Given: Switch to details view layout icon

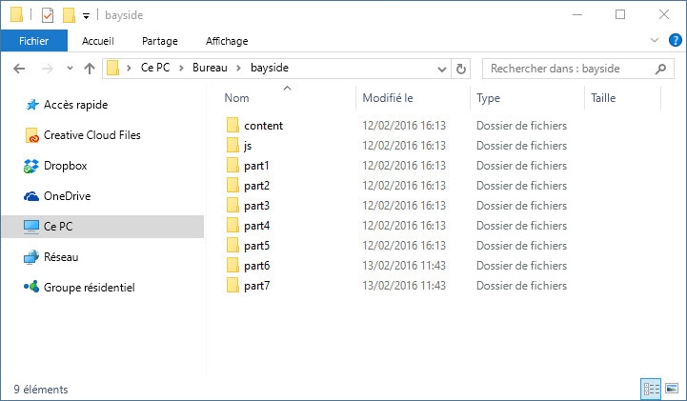Looking at the screenshot, I should pyautogui.click(x=652, y=389).
